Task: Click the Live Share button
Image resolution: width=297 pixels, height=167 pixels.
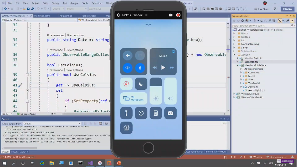Action: [262, 9]
